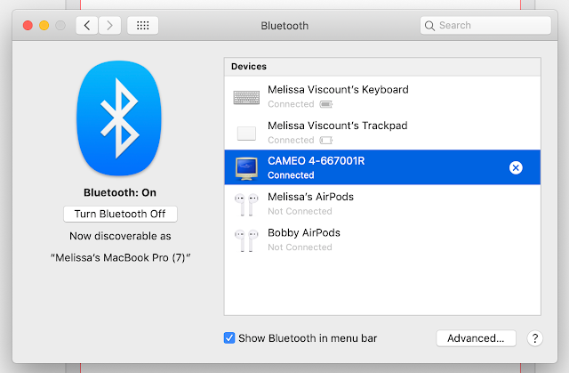569x373 pixels.
Task: Click the keyboard battery level indicator
Action: [x=326, y=104]
